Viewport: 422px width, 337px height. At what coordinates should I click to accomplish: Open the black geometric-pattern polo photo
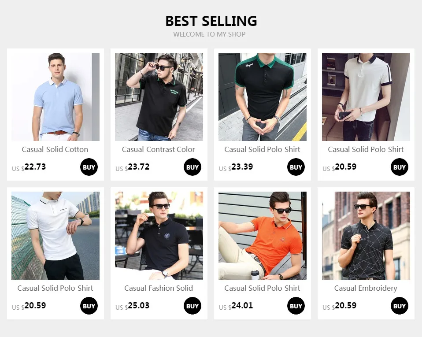[x=366, y=236]
